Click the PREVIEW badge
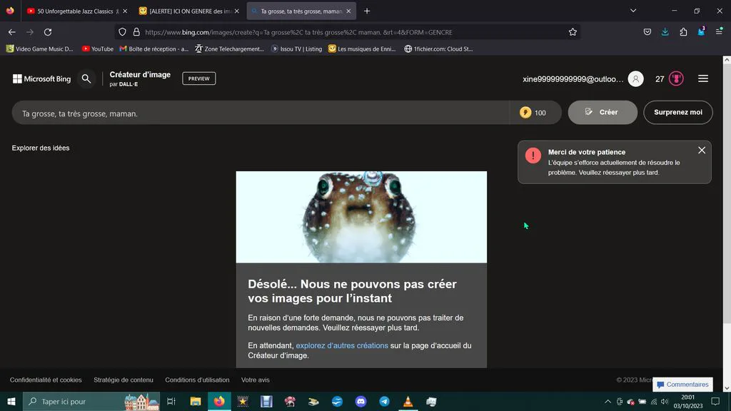Image resolution: width=731 pixels, height=411 pixels. 199,78
